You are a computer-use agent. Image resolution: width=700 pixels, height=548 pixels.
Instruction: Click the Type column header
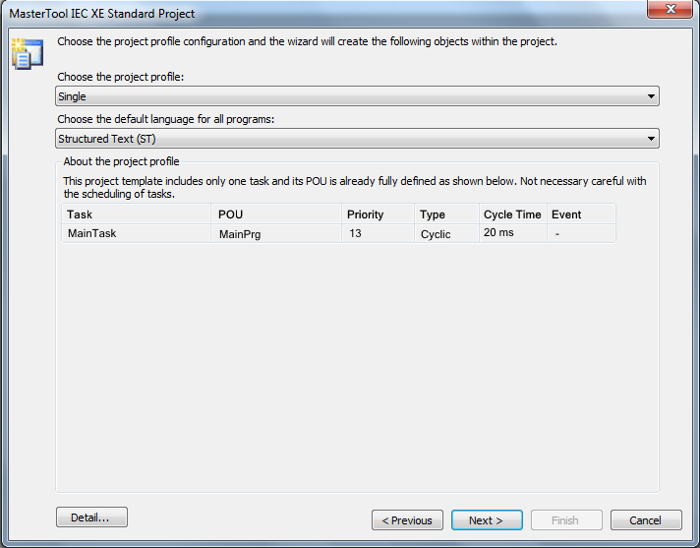pos(447,214)
